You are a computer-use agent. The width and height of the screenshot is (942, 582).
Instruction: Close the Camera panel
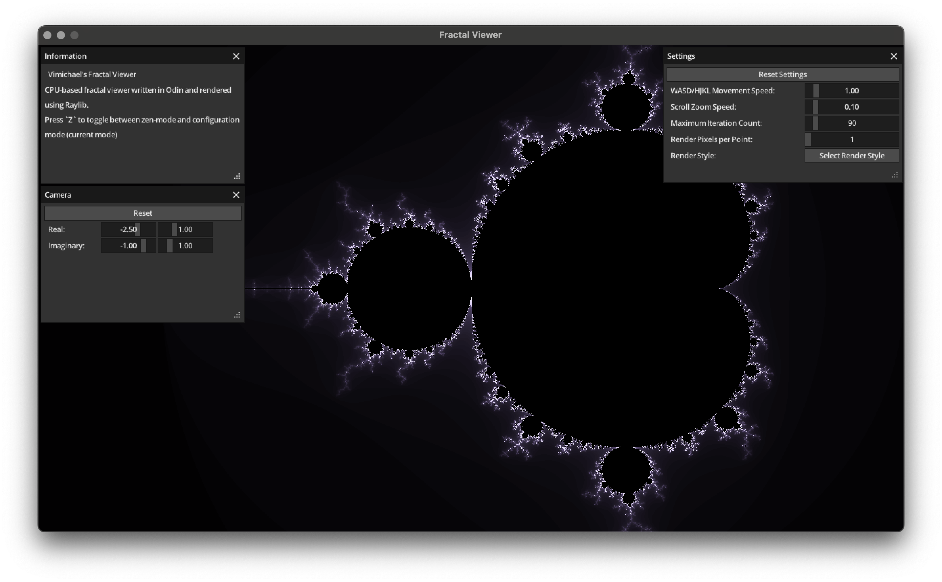[236, 195]
